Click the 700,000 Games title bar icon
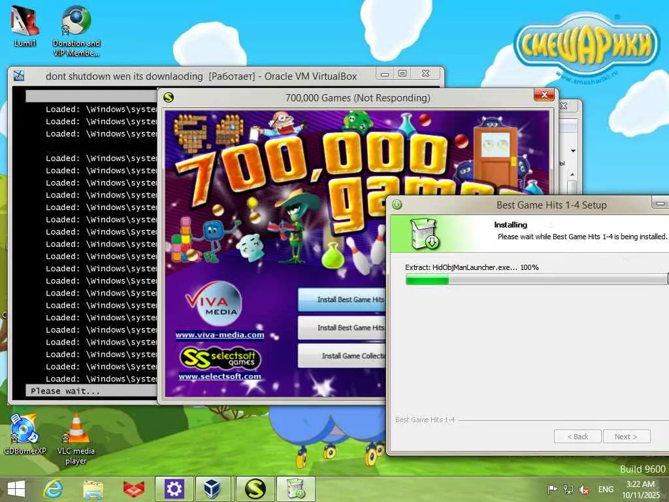 pyautogui.click(x=169, y=98)
